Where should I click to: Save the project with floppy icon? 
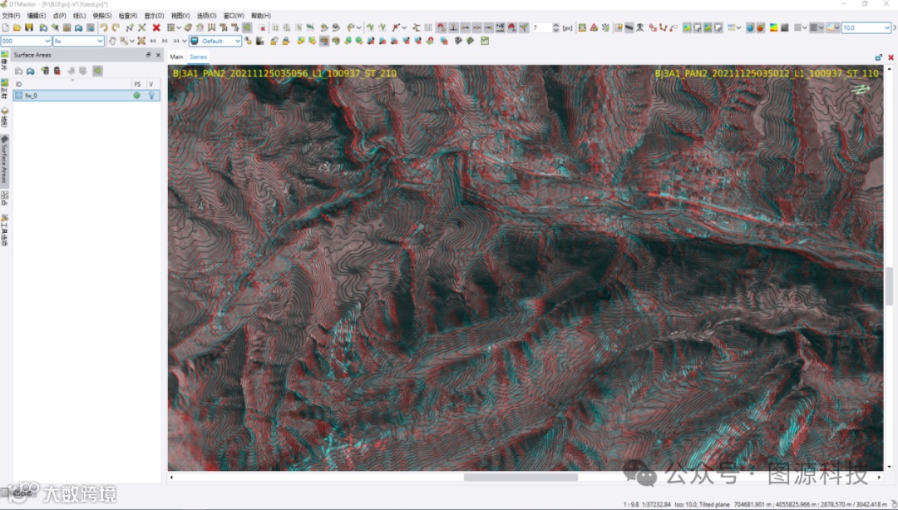(28, 27)
